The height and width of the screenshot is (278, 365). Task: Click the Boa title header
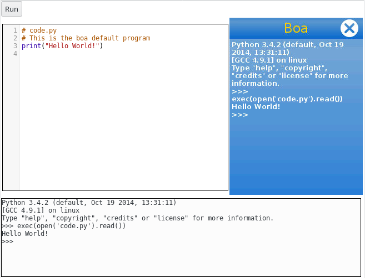point(296,28)
